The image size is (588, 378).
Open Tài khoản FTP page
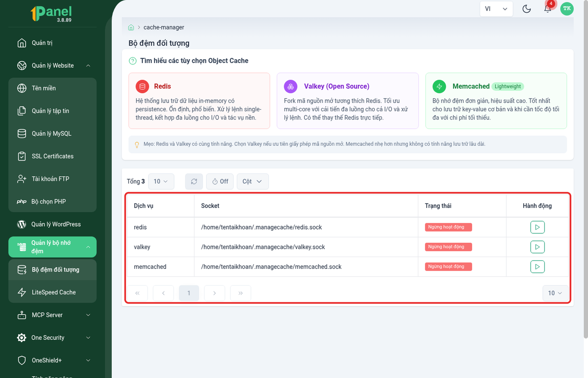click(52, 179)
